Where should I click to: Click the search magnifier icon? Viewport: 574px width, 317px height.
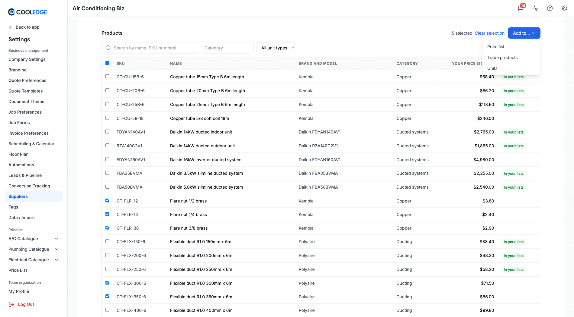click(x=108, y=48)
